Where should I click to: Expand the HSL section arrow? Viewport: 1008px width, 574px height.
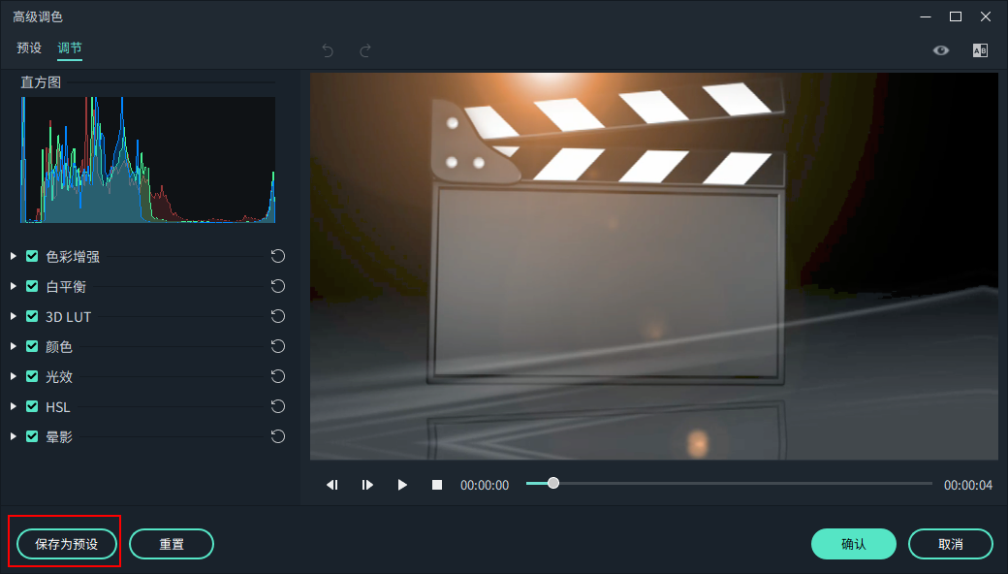(14, 406)
